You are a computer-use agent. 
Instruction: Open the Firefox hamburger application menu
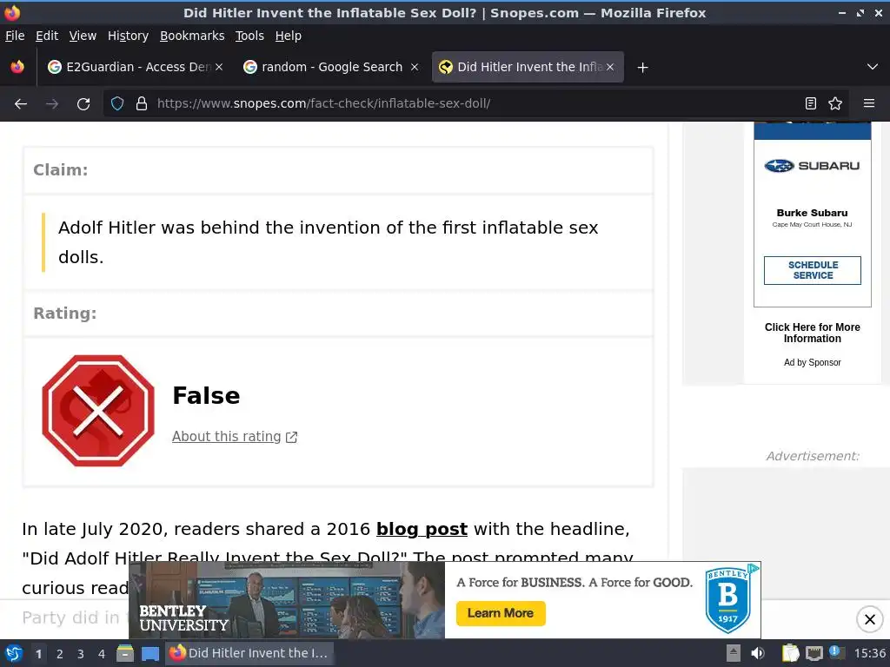point(869,103)
